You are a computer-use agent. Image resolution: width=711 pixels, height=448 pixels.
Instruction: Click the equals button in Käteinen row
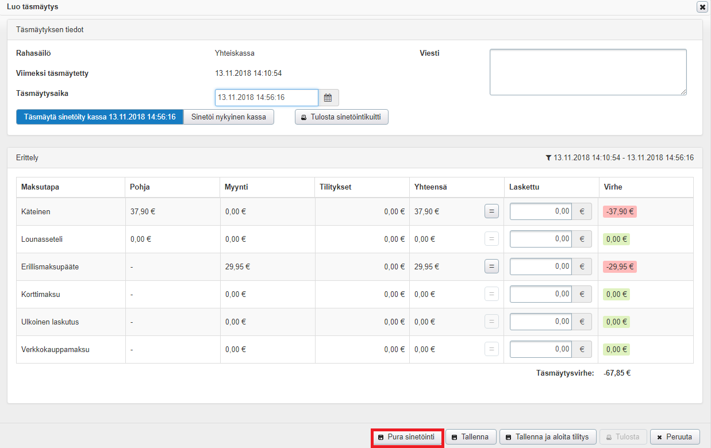coord(491,211)
